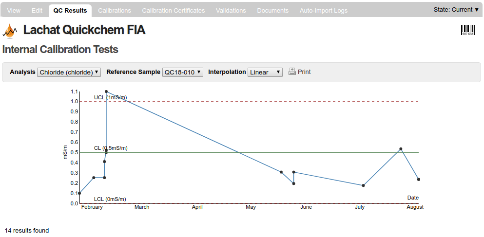Click the last data point in August

point(419,180)
